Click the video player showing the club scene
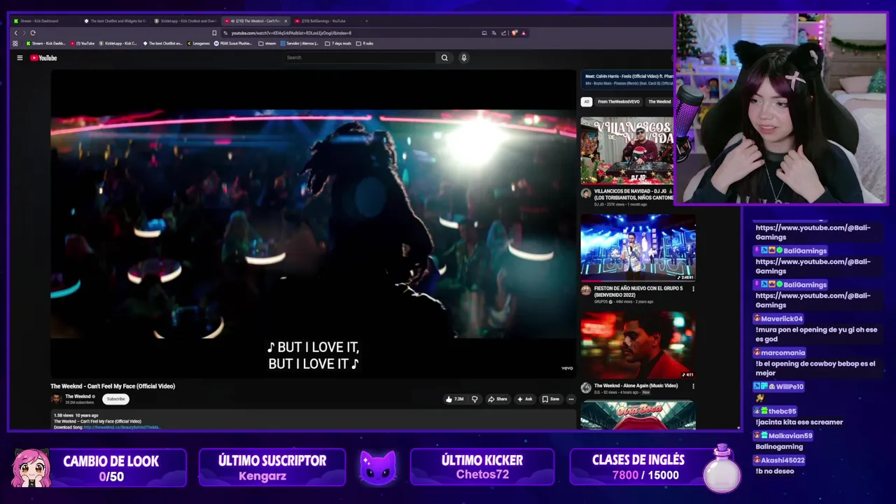 pyautogui.click(x=313, y=224)
